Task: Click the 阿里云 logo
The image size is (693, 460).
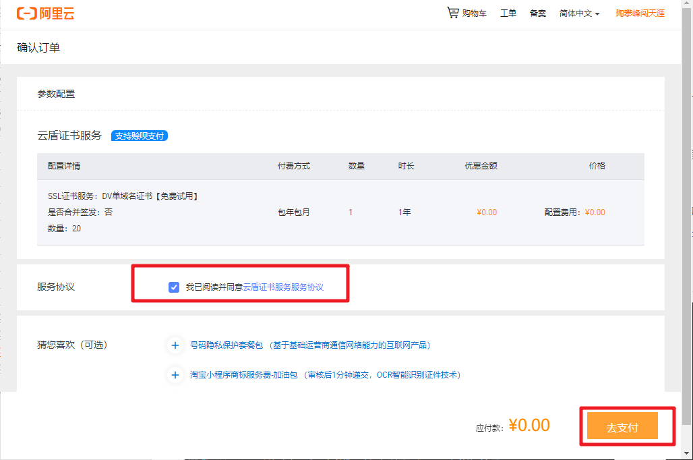Action: [46, 13]
